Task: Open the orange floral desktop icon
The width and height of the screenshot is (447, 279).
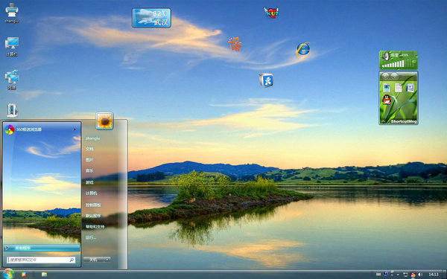Action: (x=235, y=44)
